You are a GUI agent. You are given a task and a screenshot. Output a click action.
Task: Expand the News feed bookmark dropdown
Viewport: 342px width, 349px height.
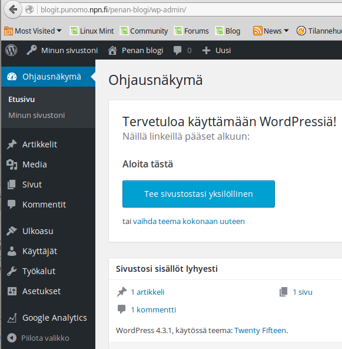click(271, 31)
